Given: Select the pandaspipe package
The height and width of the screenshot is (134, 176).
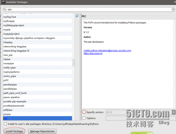Looking at the screenshot, I should click(x=38, y=85).
